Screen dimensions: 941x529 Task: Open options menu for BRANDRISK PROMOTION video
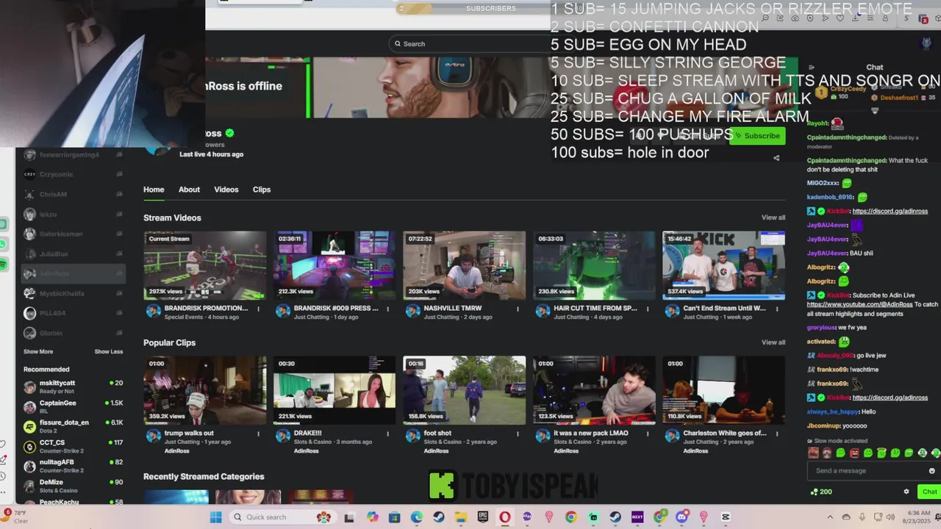coord(258,309)
